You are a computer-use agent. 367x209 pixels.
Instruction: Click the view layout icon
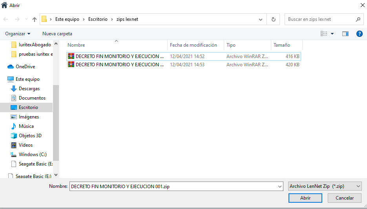click(324, 34)
